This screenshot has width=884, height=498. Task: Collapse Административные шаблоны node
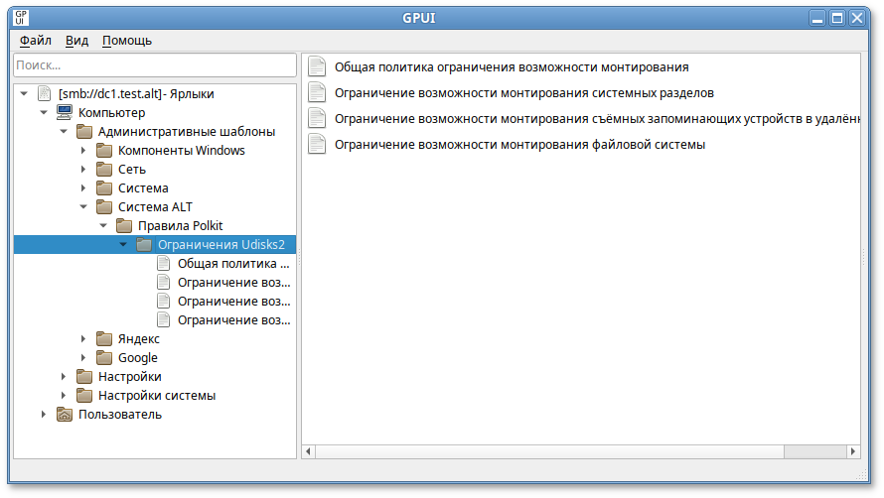click(64, 131)
